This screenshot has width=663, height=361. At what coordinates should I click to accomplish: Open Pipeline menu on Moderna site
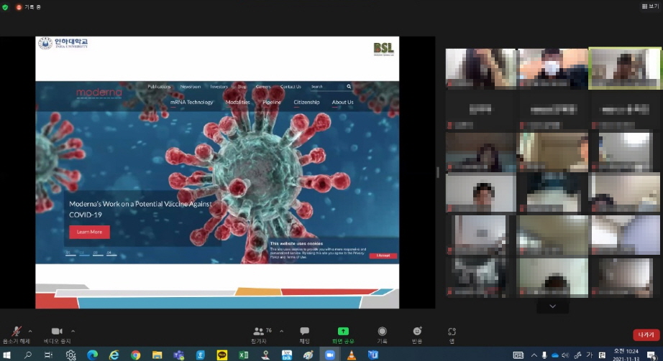[272, 102]
